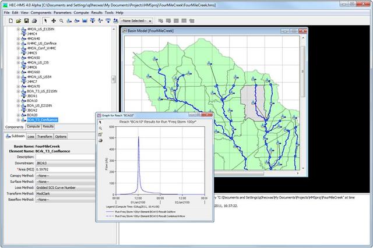The image size is (373, 248).
Task: Select the JBCrk2 tree item
Action: point(32,111)
